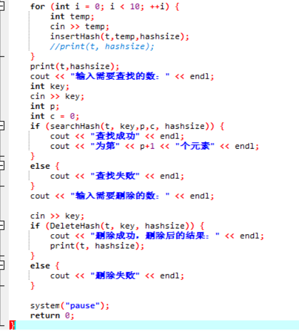Click the line "for (int i = 0; i < 10; ++i) {"
299x331 pixels.
[x=104, y=6]
